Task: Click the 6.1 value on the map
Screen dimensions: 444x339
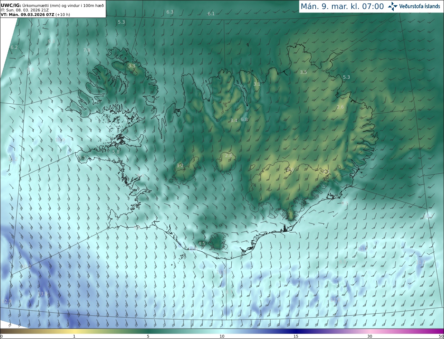Action: tap(211, 14)
